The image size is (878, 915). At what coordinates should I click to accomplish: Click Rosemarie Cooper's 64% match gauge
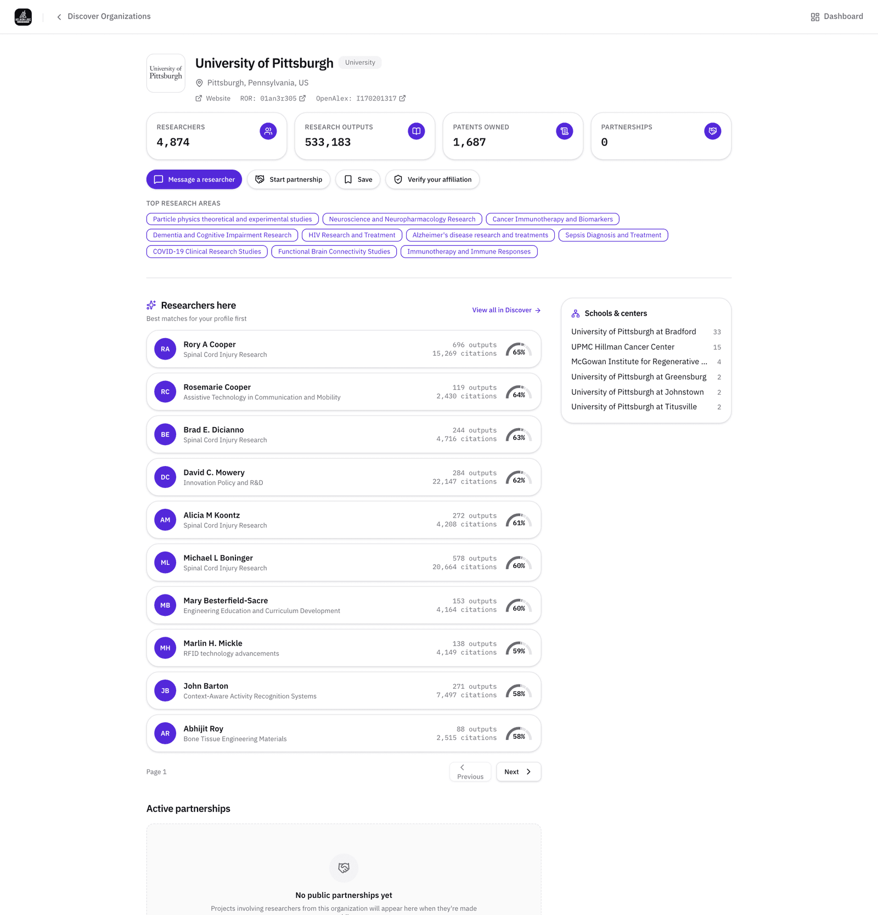click(x=519, y=392)
